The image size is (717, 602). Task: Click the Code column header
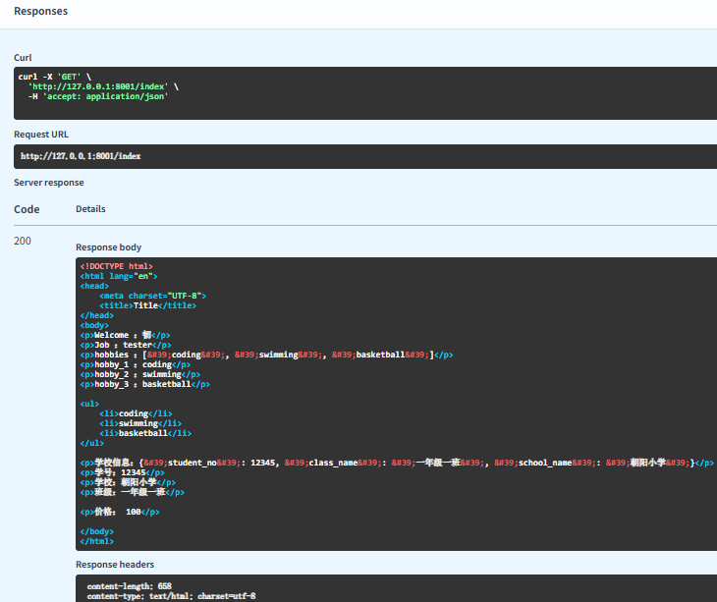(x=27, y=209)
